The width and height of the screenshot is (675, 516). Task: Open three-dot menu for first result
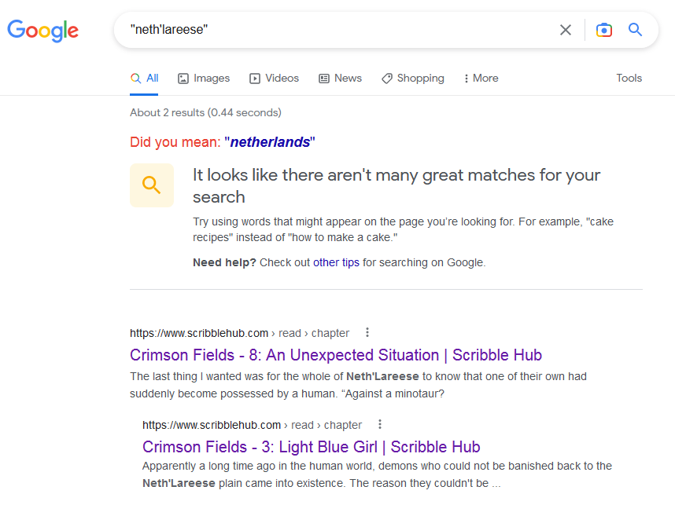pos(367,332)
